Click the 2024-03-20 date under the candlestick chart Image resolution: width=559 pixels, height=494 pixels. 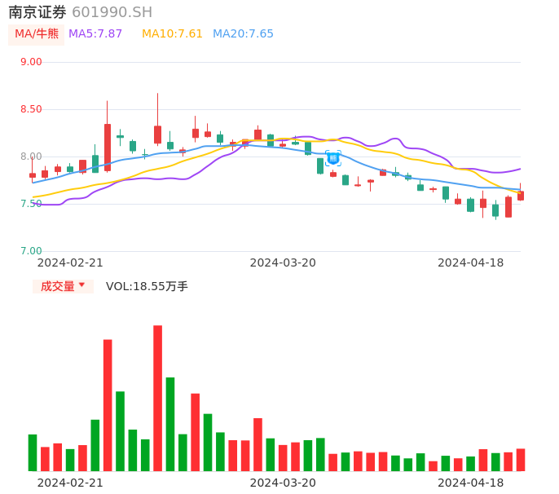tap(283, 262)
